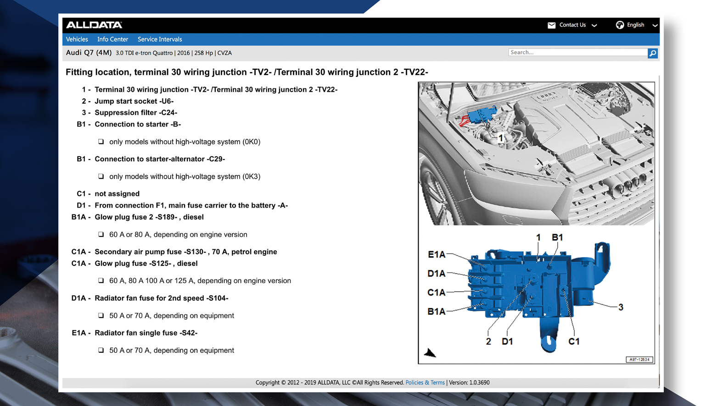Click D1 From connection F1 main fuse carrier
The width and height of the screenshot is (723, 406).
(182, 205)
